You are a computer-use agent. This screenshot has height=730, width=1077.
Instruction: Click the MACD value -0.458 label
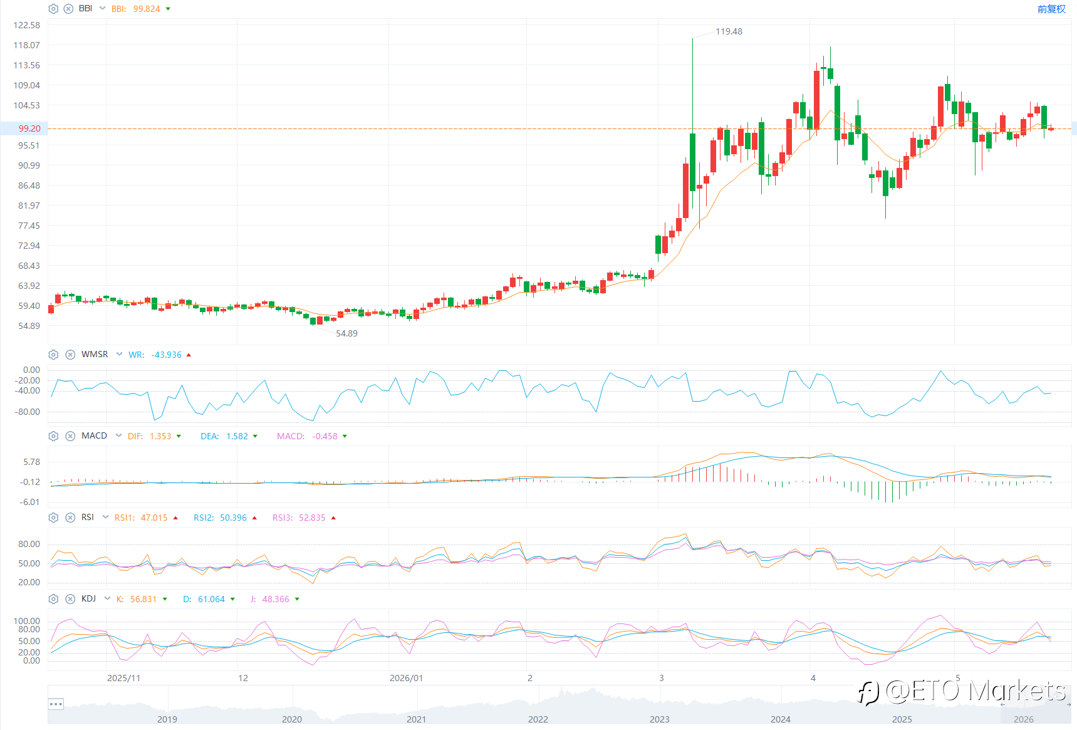point(325,436)
